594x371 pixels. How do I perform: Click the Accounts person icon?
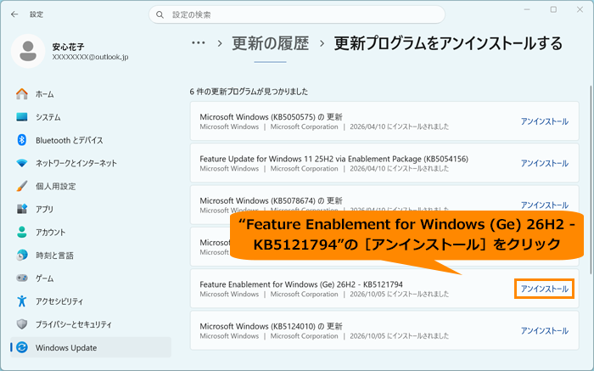click(x=22, y=232)
